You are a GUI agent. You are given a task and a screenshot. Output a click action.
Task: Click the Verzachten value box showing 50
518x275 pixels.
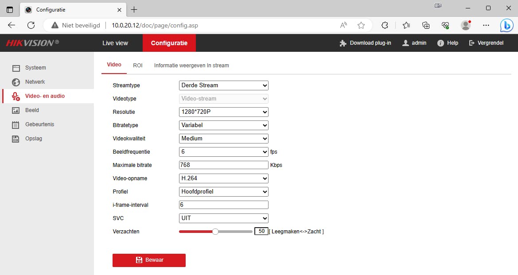[261, 232]
